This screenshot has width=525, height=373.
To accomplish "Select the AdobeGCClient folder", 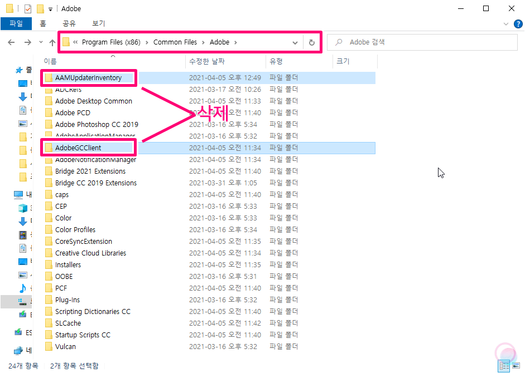I will pyautogui.click(x=78, y=148).
